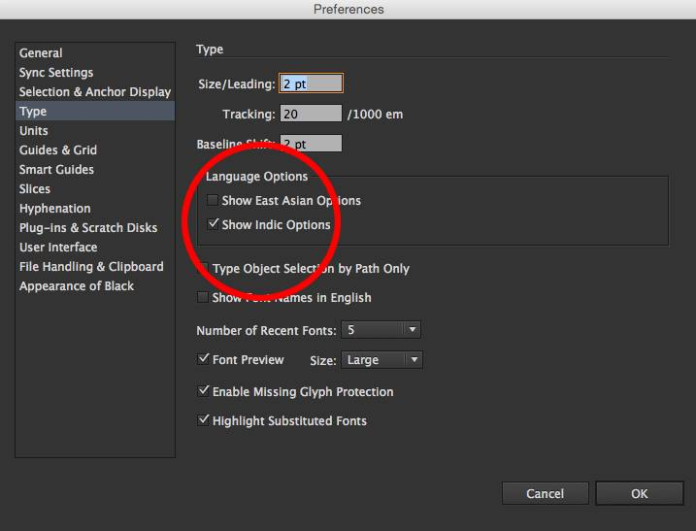This screenshot has width=696, height=531.
Task: Uncheck Enable Missing Glyph Protection
Action: tap(203, 392)
